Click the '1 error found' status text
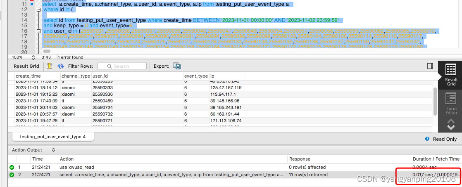The height and width of the screenshot is (187, 462). click(70, 57)
